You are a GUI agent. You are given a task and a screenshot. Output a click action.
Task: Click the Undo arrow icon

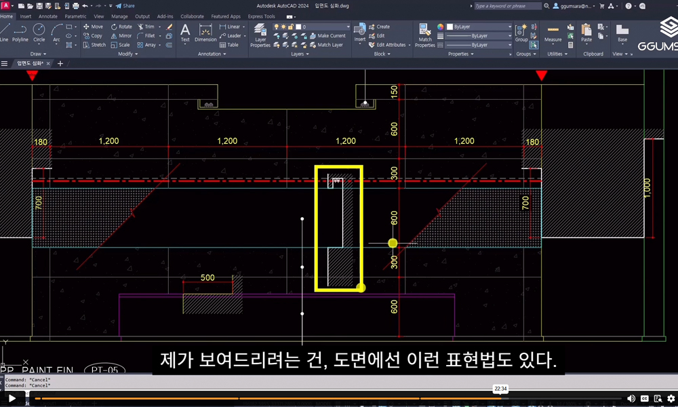[85, 6]
